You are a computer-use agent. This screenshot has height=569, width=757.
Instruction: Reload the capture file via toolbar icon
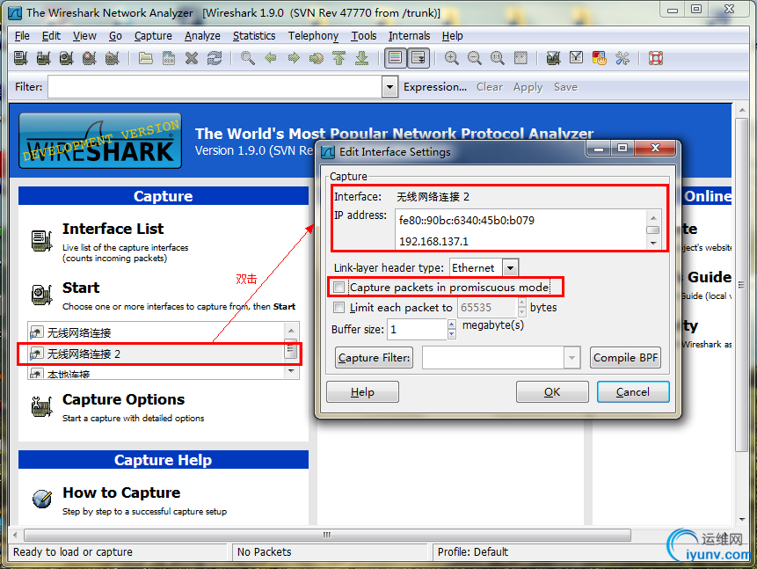point(215,58)
